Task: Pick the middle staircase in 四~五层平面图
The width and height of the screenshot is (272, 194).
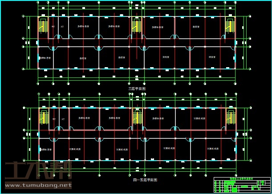Action: pos(137,118)
